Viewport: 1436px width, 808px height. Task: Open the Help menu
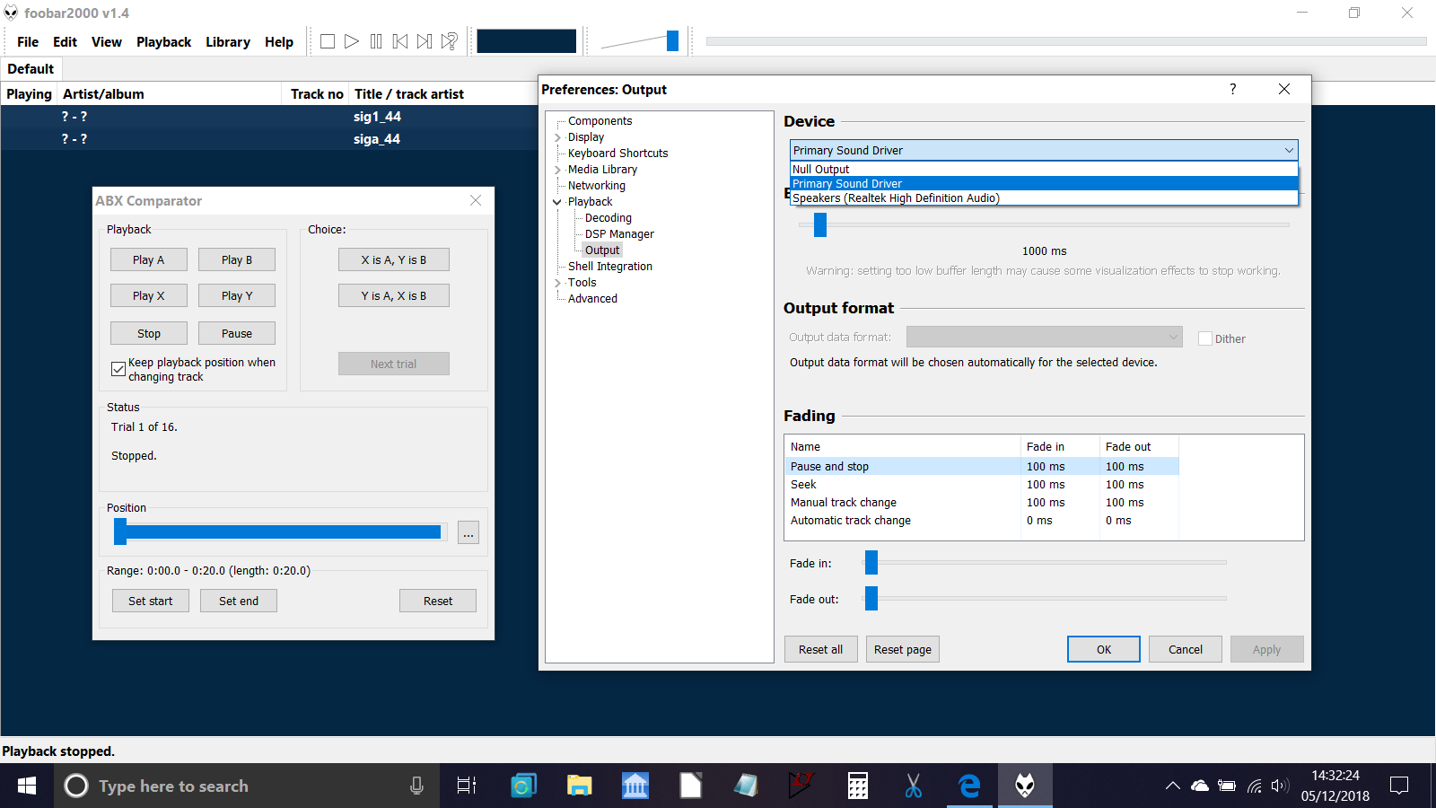tap(279, 41)
